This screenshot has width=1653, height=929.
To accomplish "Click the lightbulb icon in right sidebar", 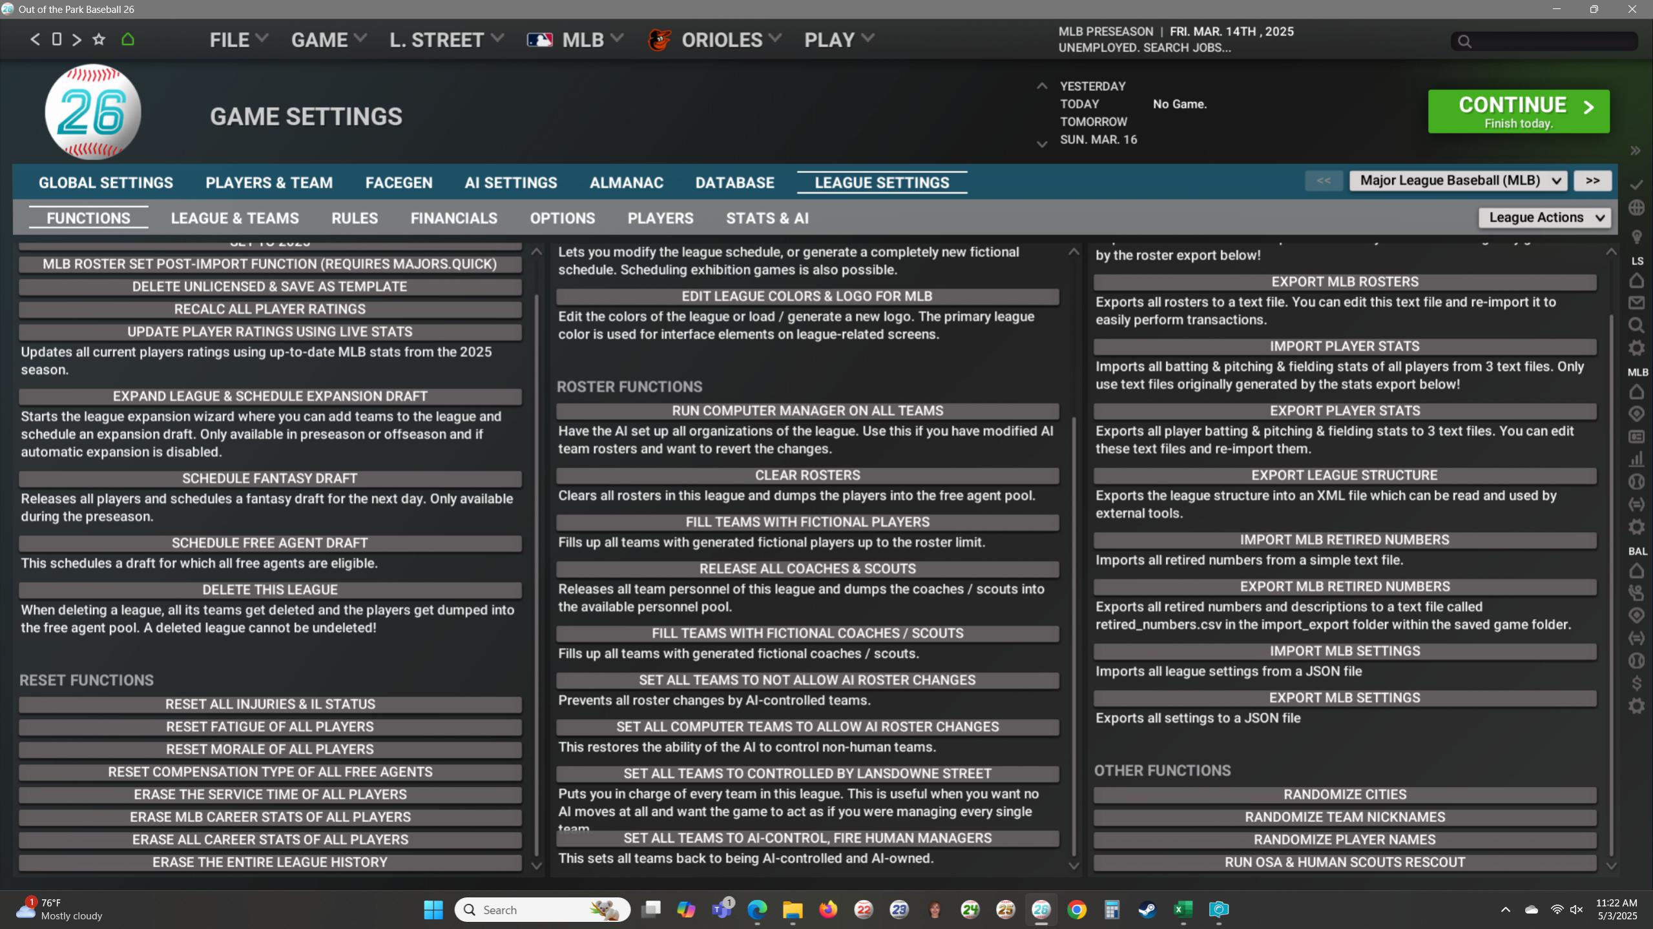I will (1636, 237).
